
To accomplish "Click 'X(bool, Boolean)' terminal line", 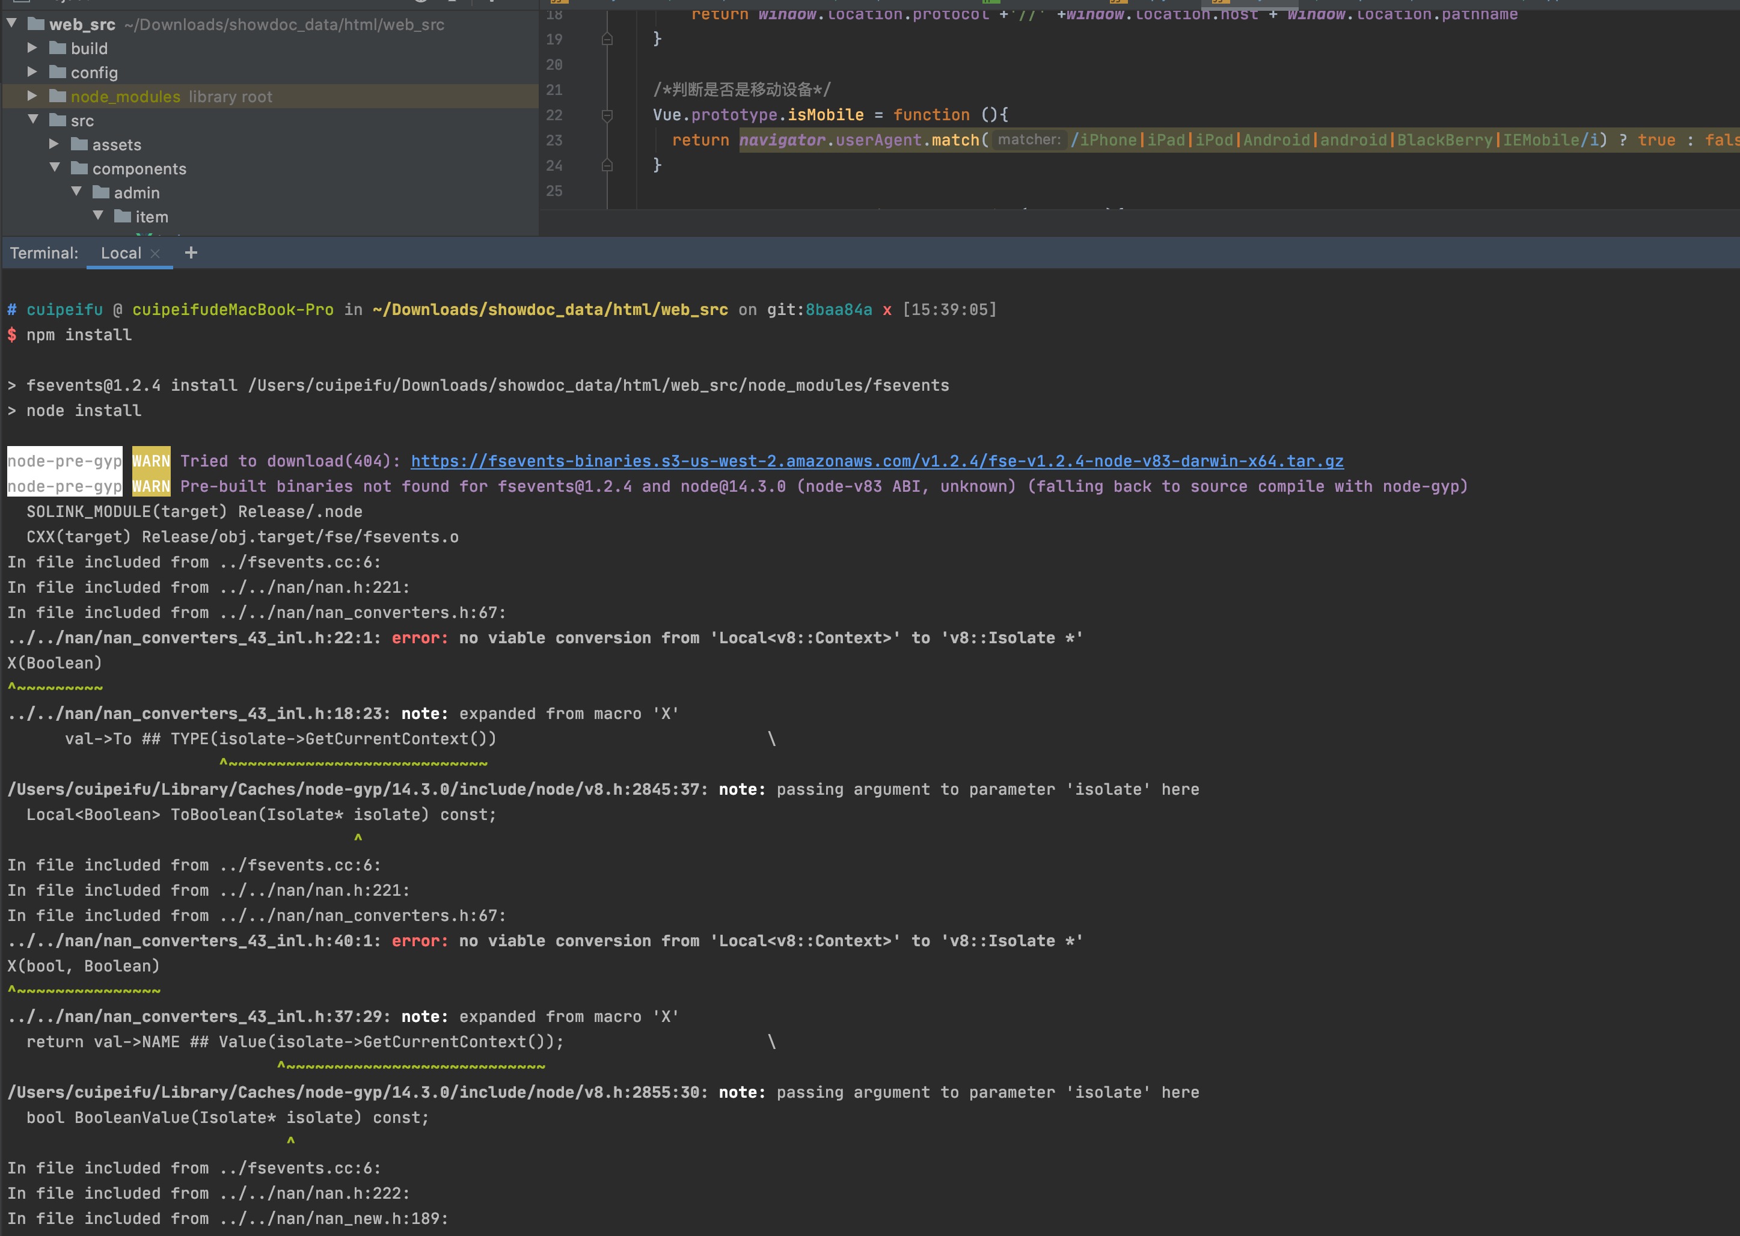I will click(84, 966).
